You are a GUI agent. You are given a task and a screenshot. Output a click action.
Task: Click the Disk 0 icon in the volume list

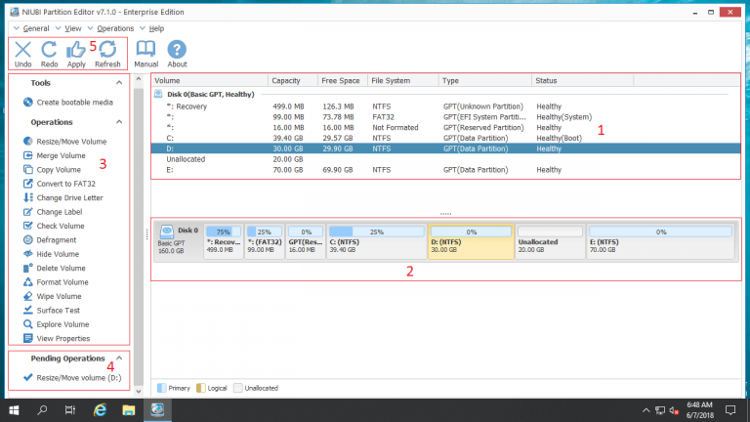click(x=158, y=94)
